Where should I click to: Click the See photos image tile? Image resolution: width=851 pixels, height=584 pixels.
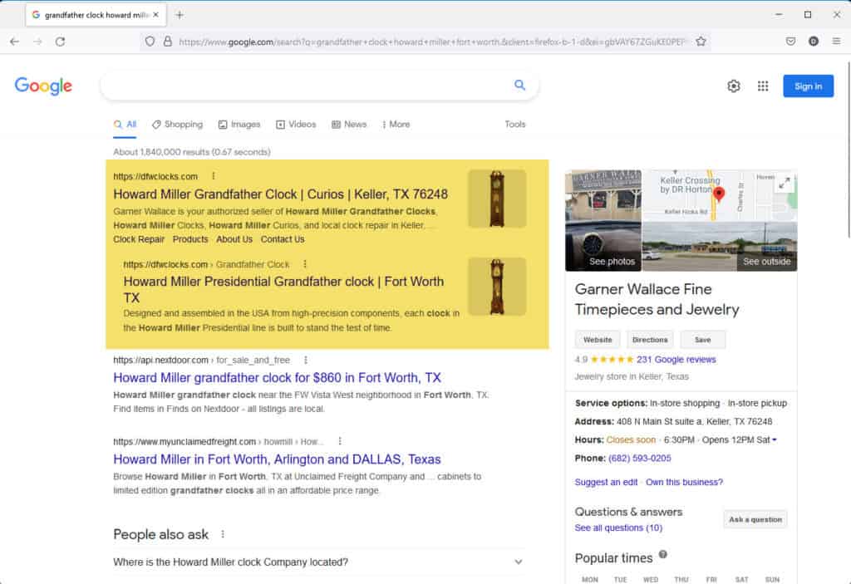point(603,220)
